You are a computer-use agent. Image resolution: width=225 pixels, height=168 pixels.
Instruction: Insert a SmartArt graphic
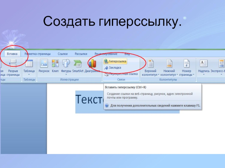[78, 66]
